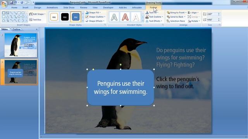Switch to Review ribbon tab
Screen dimensions: 248x139
pyautogui.click(x=84, y=8)
